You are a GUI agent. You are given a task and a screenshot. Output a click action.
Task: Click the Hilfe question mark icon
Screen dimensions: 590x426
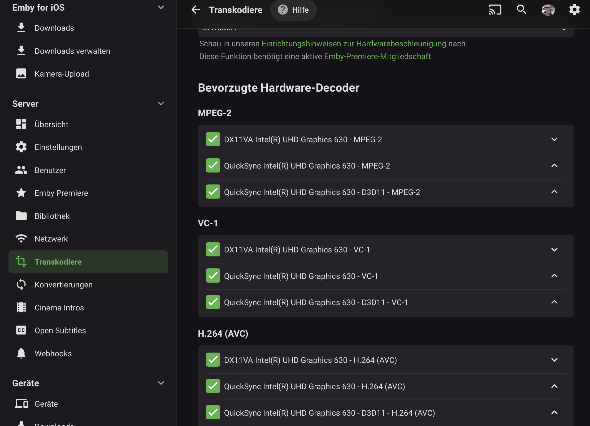tap(283, 10)
